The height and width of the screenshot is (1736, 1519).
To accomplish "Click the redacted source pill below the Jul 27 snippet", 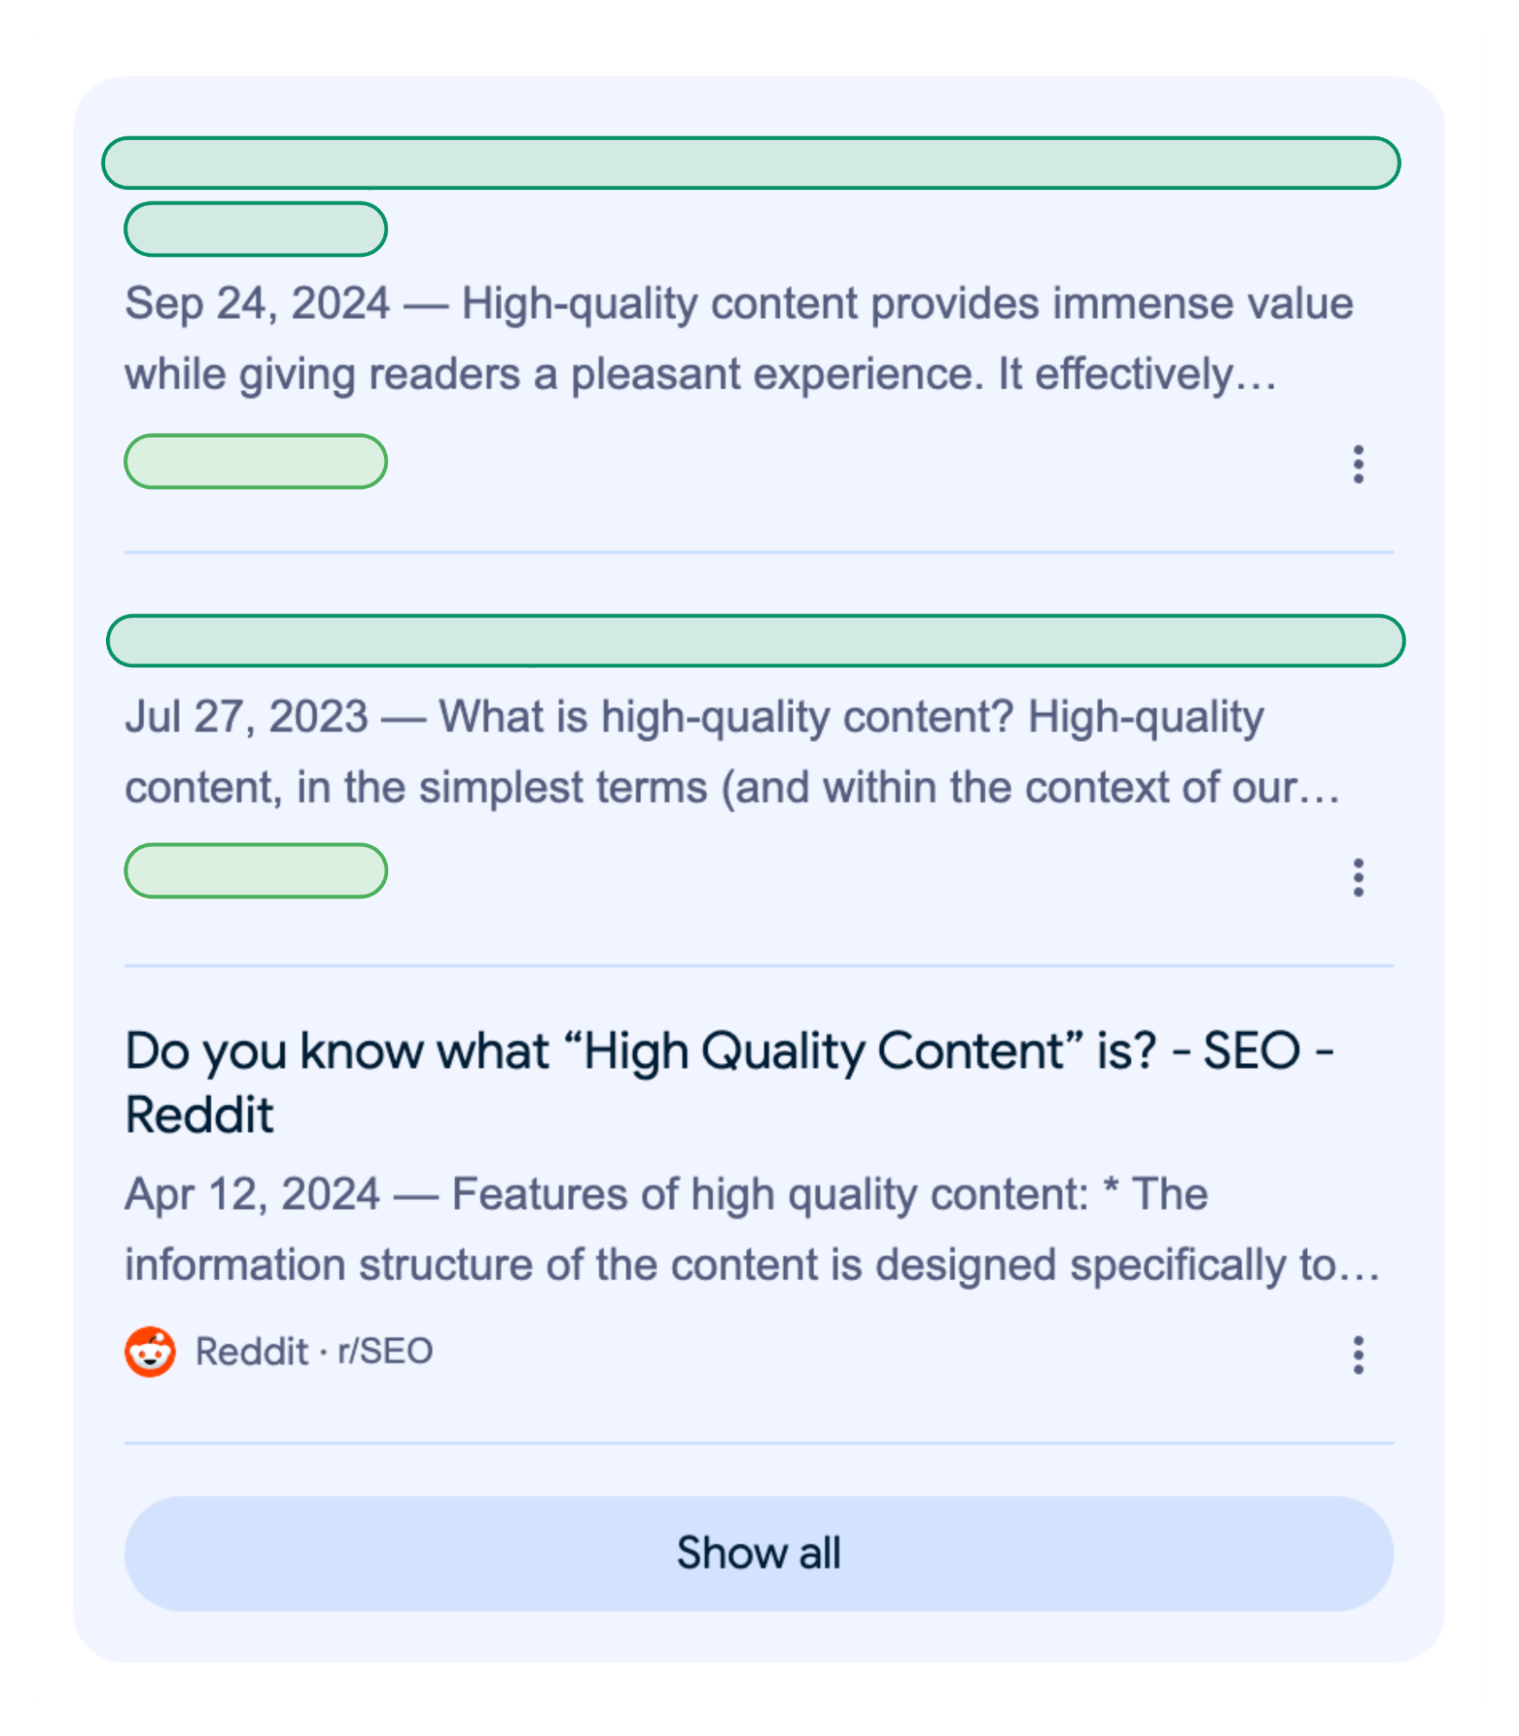I will [255, 871].
